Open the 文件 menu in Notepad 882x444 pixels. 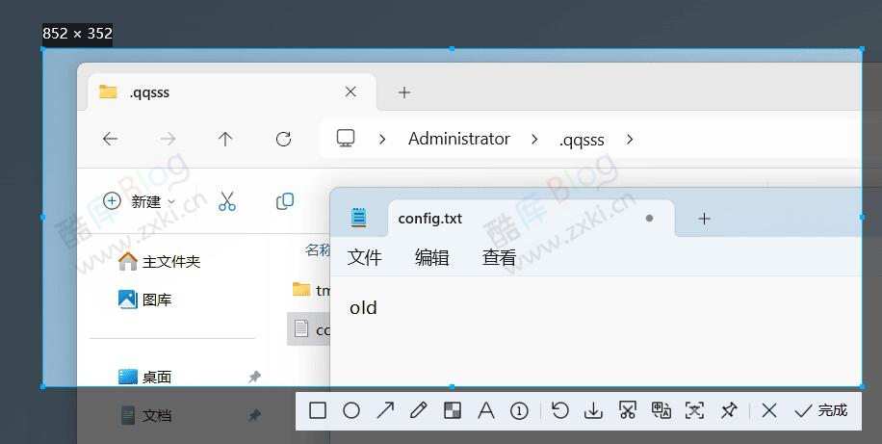365,258
